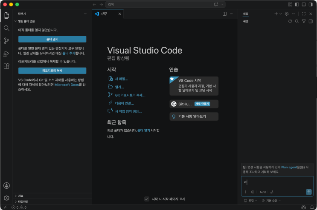Viewport: 317px width, 210px height.
Task: Open the Plan agent link in tip
Action: click(289, 167)
